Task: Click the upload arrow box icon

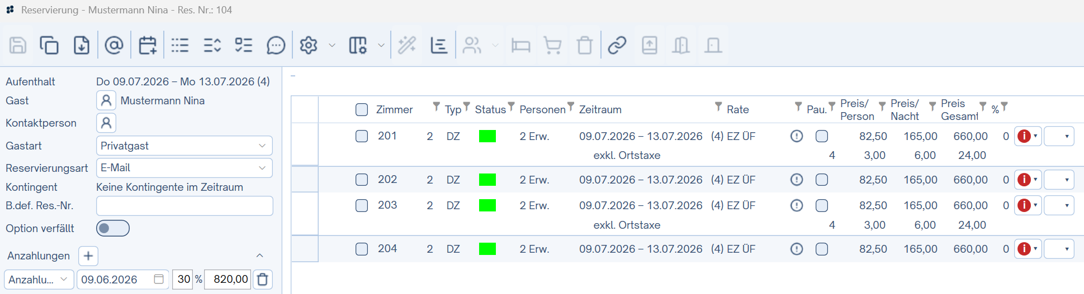Action: point(650,45)
